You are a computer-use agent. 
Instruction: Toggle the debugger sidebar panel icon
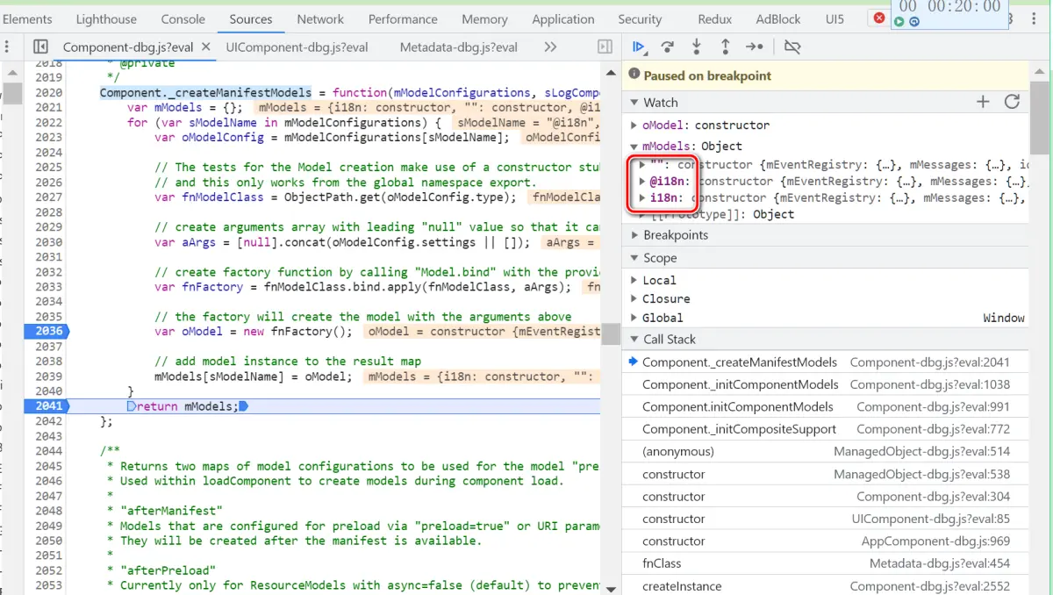tap(605, 47)
